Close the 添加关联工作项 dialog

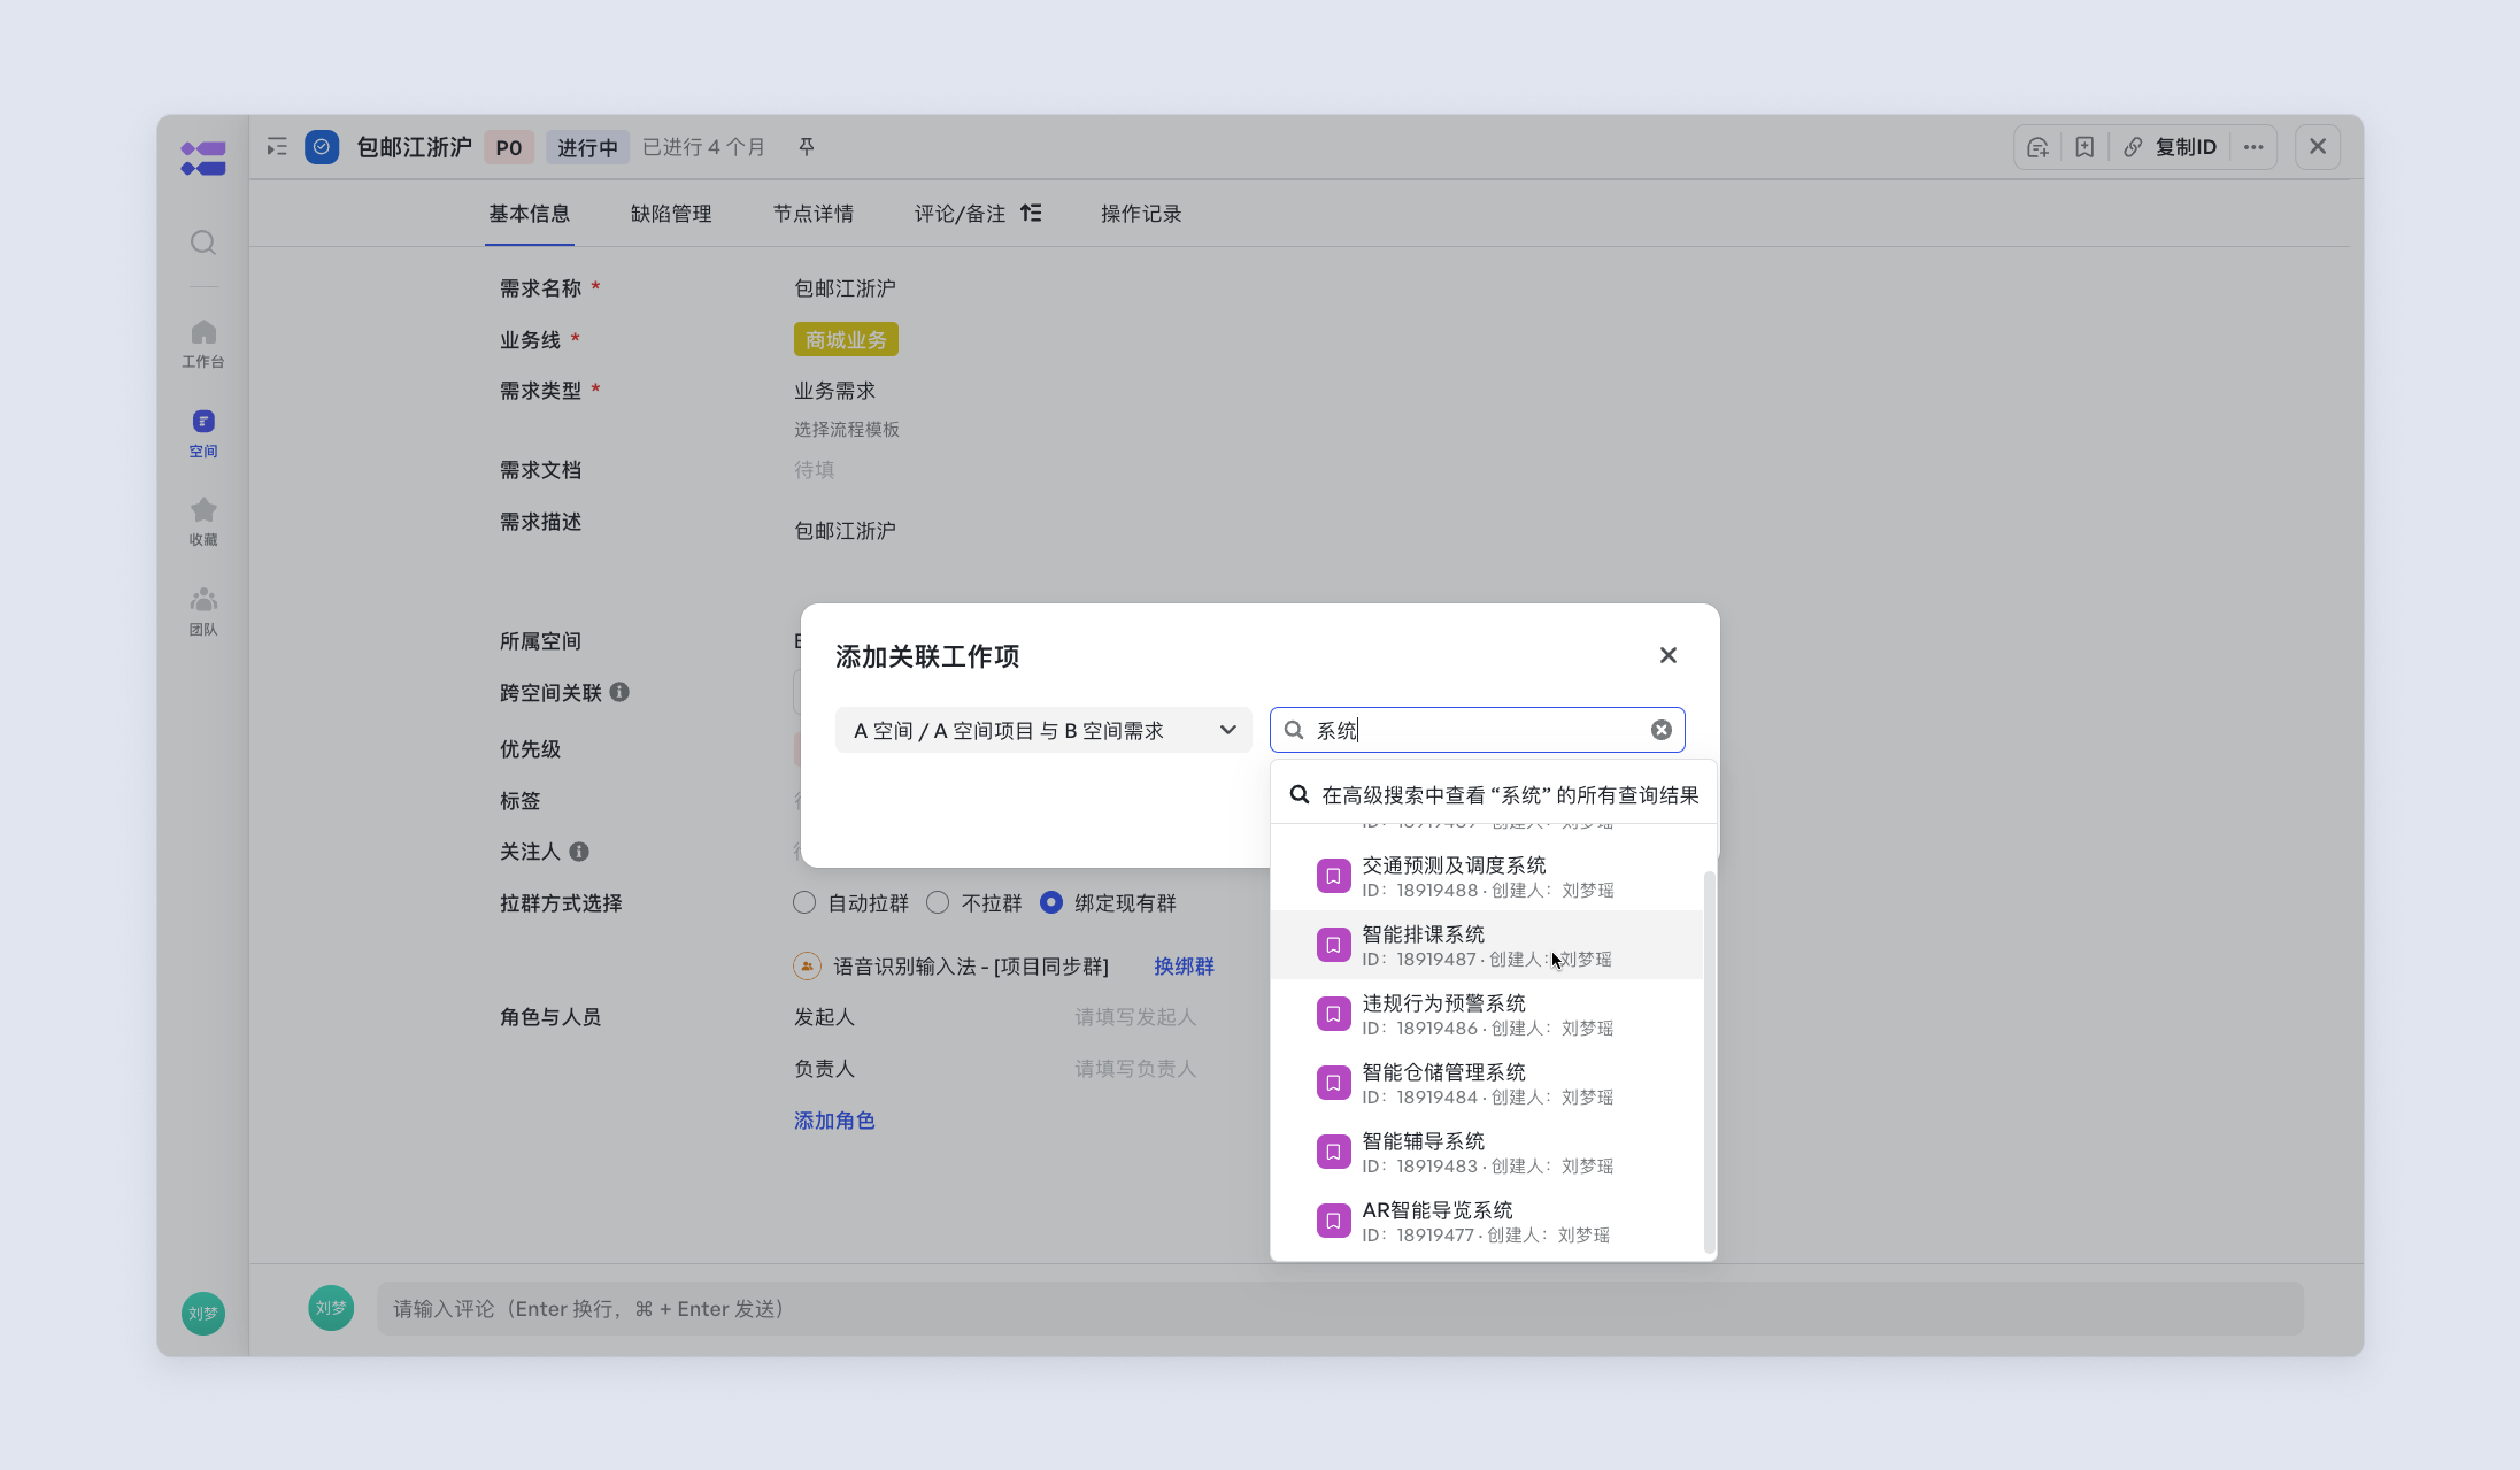[x=1668, y=655]
